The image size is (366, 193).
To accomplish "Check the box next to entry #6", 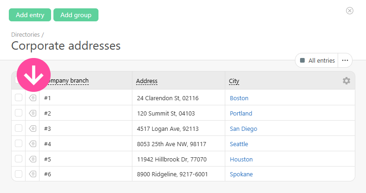I will pos(19,174).
